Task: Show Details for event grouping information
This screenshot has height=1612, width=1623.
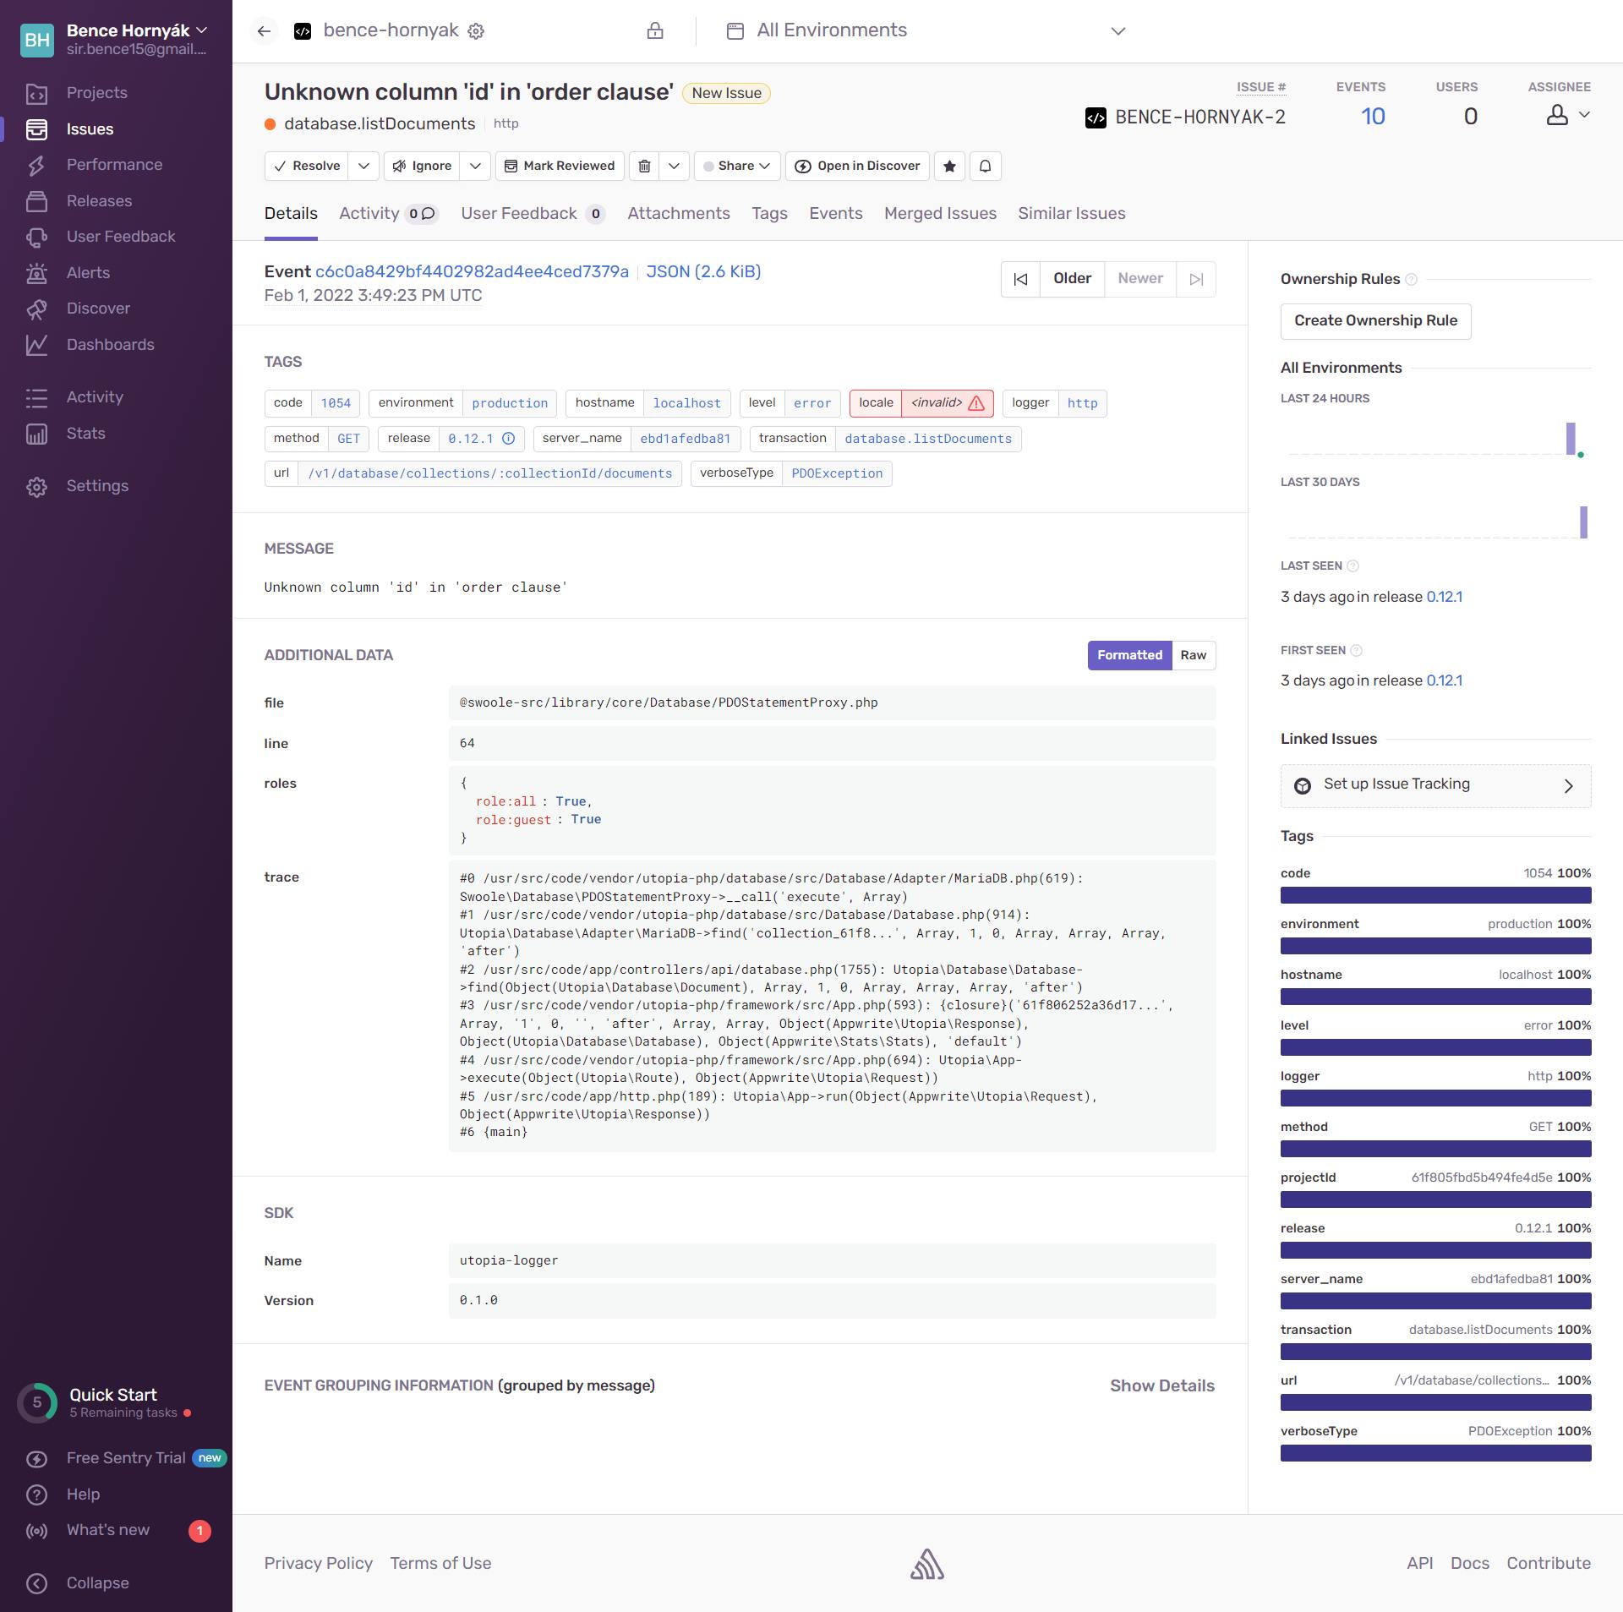Action: (x=1162, y=1386)
